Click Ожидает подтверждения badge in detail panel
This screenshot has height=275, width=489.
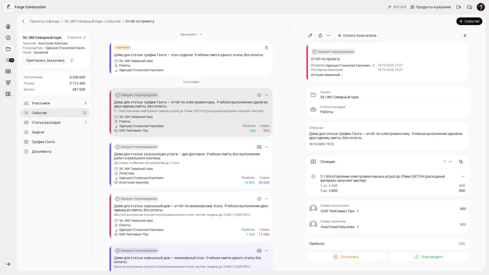click(333, 51)
